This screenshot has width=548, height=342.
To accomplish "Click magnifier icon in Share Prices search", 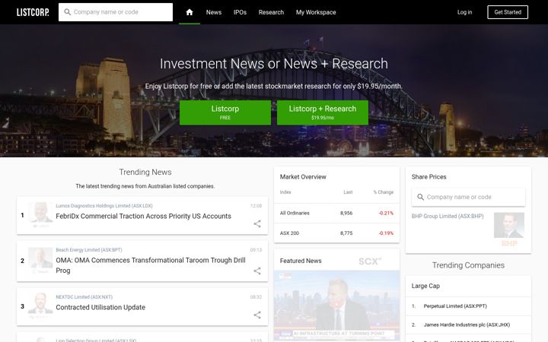I will 421,197.
